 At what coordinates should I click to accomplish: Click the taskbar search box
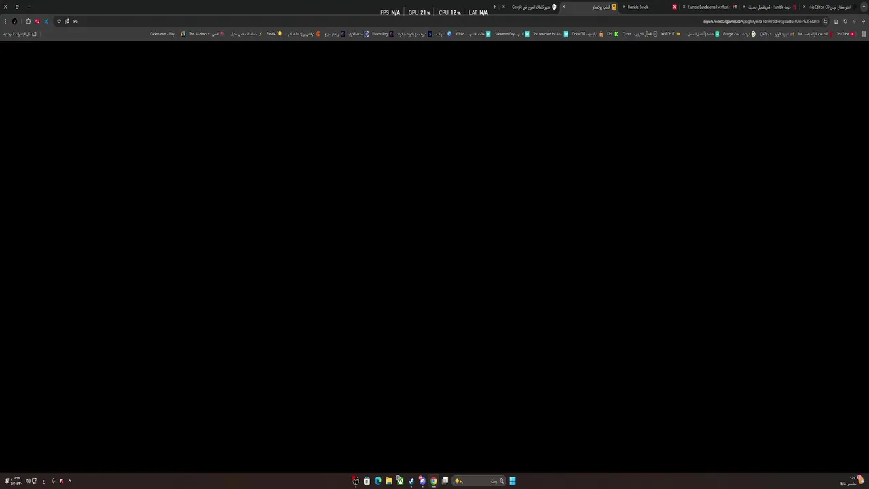tap(479, 481)
